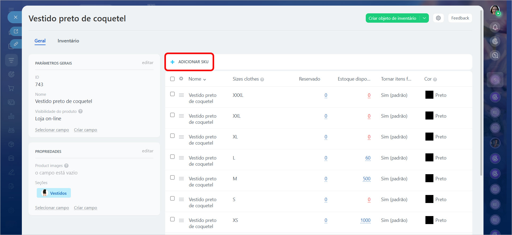Select the checkbox for size XXL row
Image resolution: width=512 pixels, height=235 pixels.
click(172, 115)
